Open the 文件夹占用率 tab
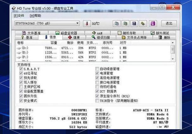This screenshot has height=134, width=192. point(134,37)
